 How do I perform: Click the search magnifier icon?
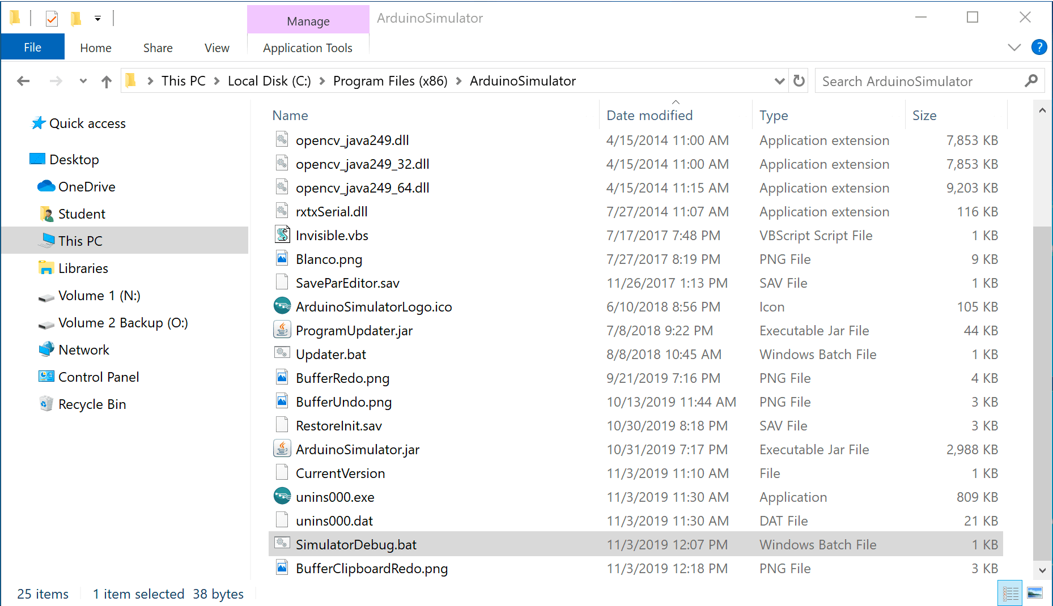(1031, 81)
